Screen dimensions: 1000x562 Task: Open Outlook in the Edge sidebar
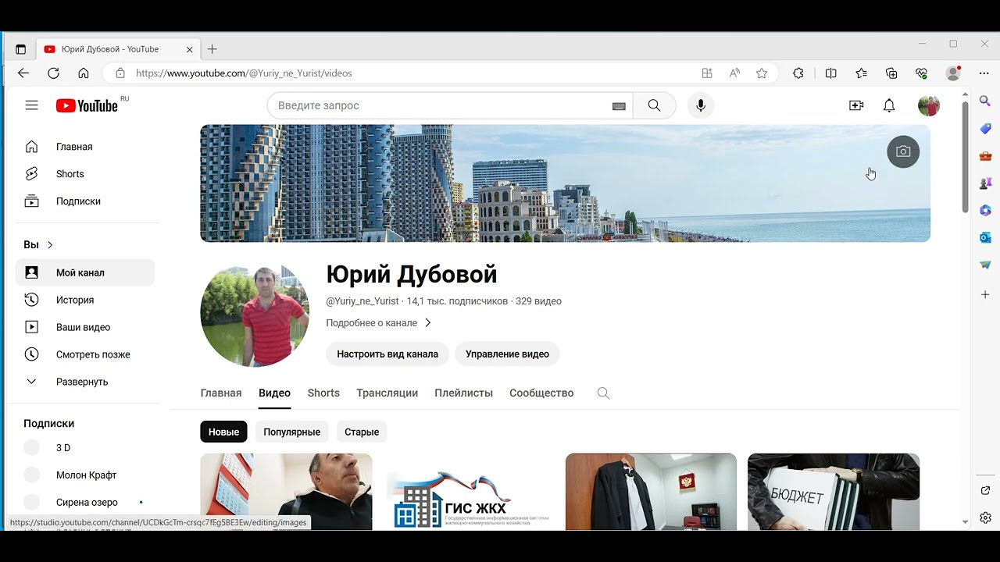(985, 237)
